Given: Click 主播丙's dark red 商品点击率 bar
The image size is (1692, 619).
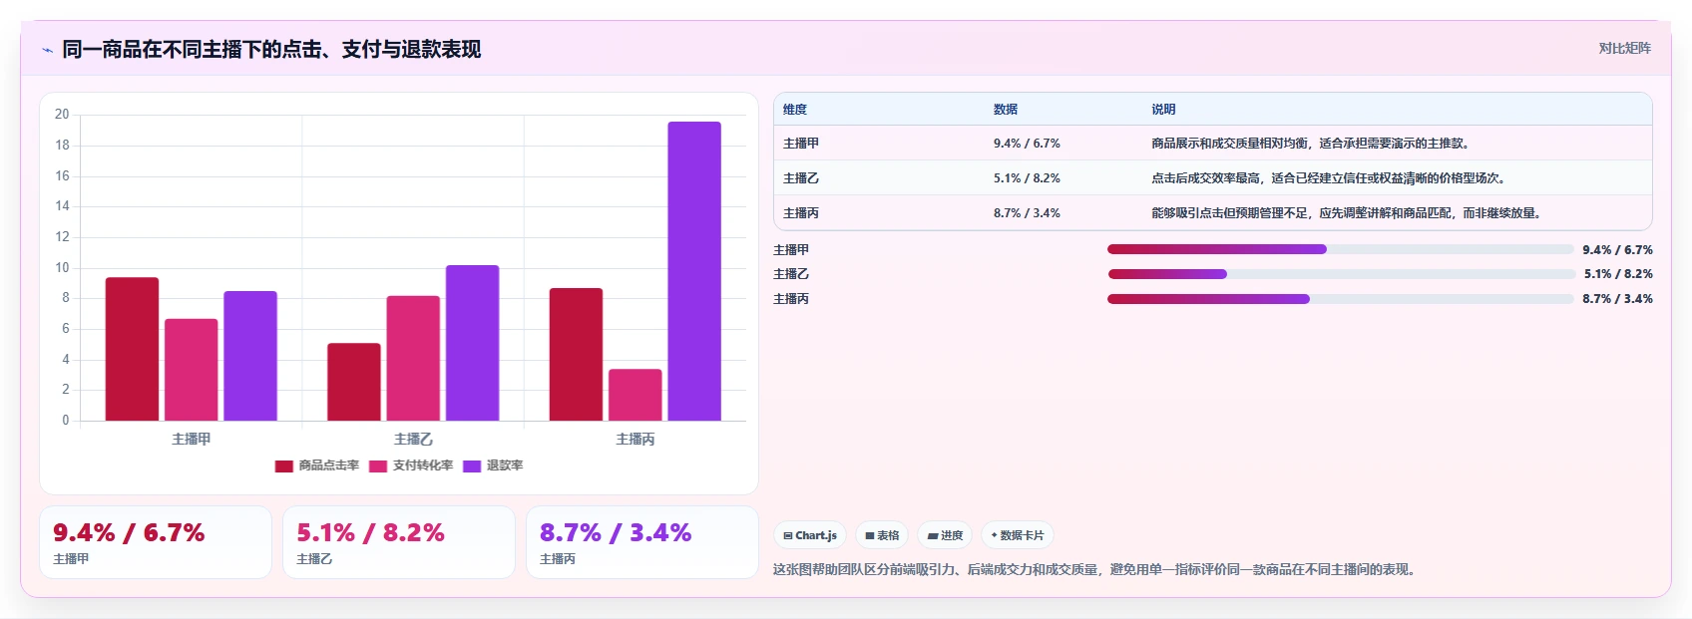Looking at the screenshot, I should tap(576, 354).
